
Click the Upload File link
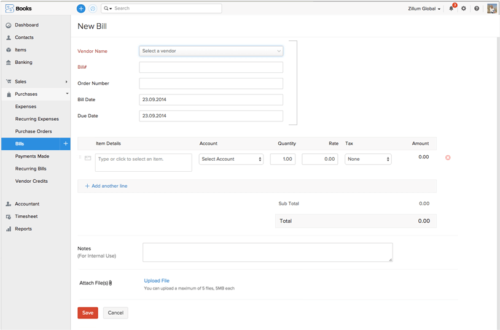point(157,281)
